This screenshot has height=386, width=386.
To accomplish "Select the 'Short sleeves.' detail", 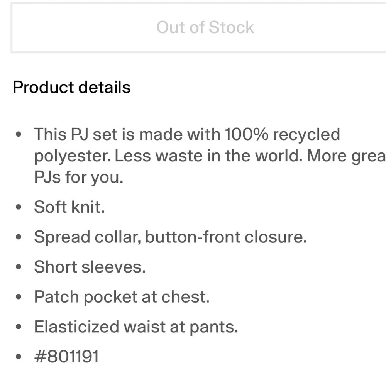I will 90,267.
